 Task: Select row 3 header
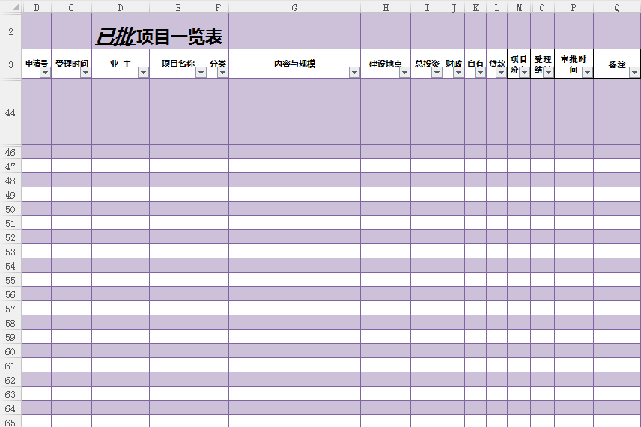[x=10, y=64]
